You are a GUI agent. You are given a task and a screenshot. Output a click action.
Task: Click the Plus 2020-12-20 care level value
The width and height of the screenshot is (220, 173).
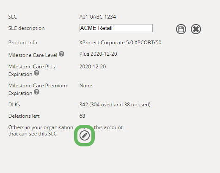click(98, 54)
